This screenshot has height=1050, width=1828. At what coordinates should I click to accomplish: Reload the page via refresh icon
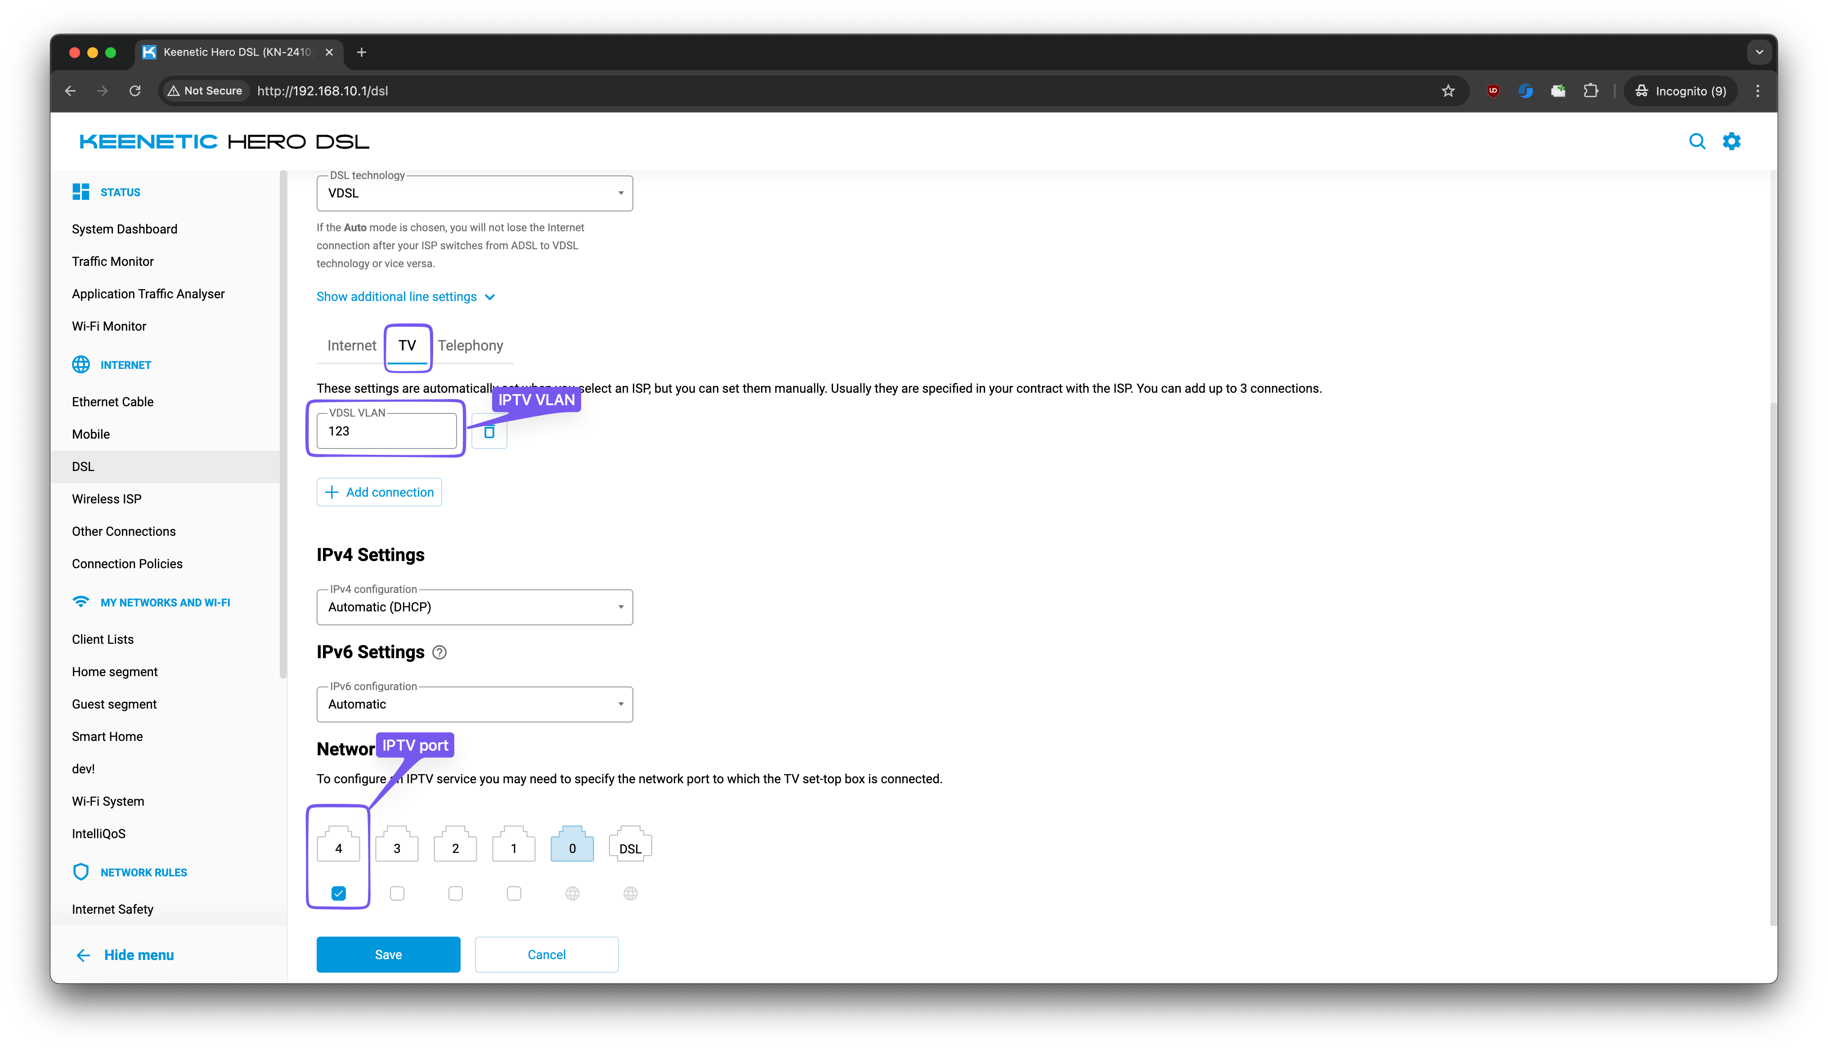point(135,91)
